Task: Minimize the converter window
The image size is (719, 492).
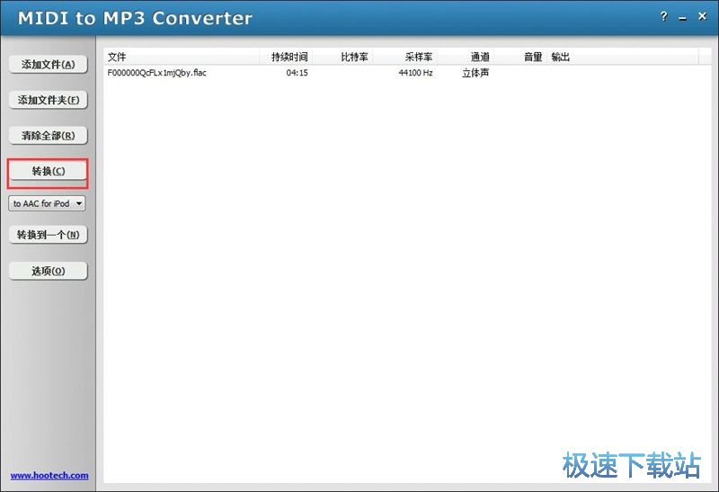Action: tap(683, 17)
